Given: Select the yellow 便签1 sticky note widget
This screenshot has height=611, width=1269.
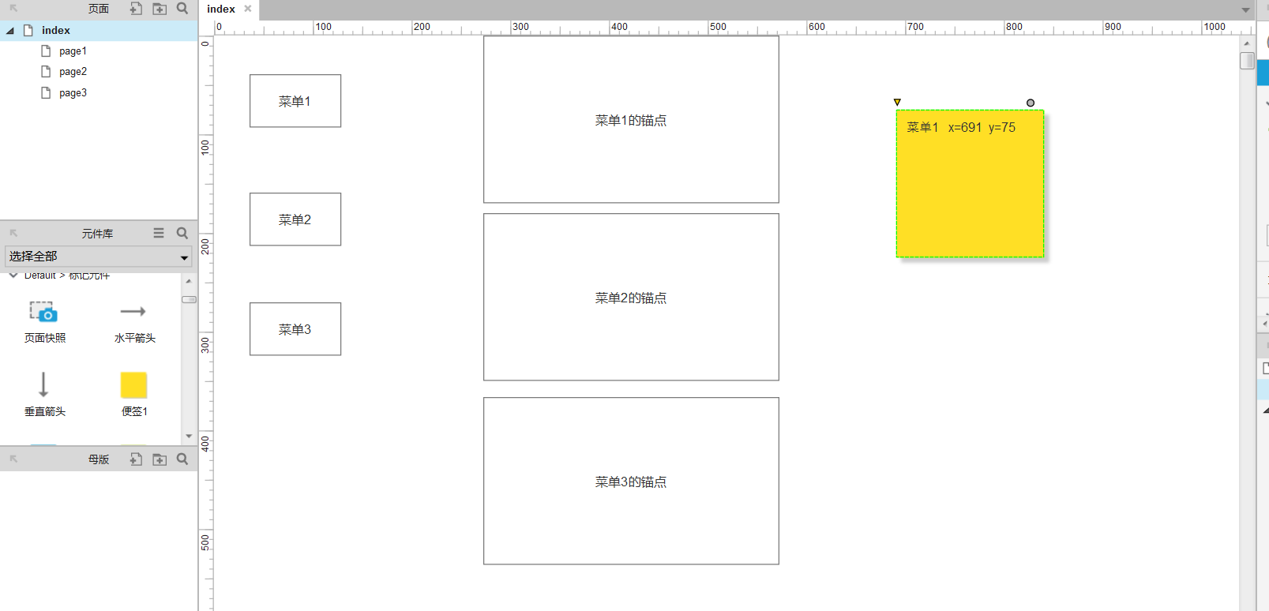Looking at the screenshot, I should (x=134, y=393).
